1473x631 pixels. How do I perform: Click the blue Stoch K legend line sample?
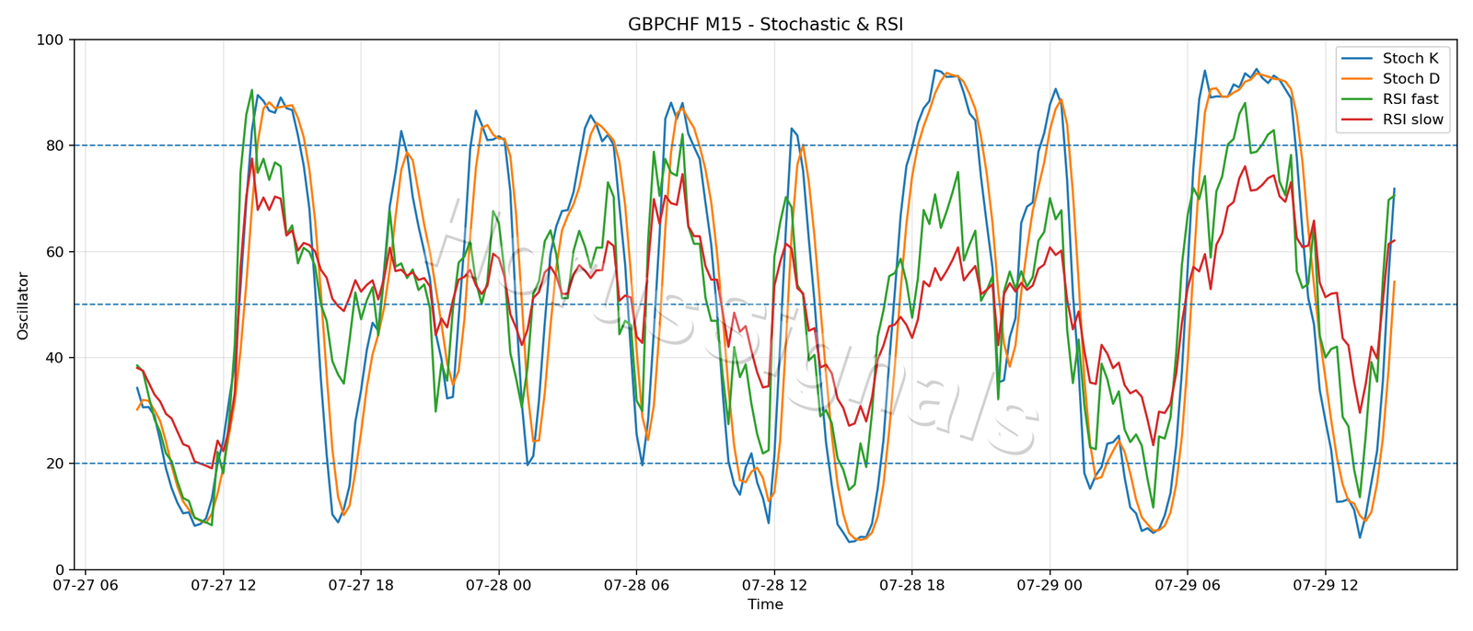1358,59
